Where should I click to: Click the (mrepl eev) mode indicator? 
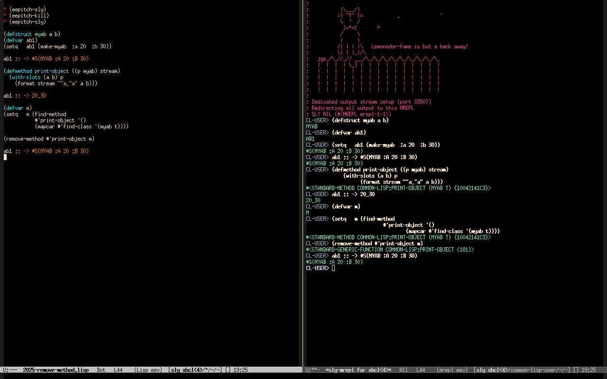pos(452,370)
